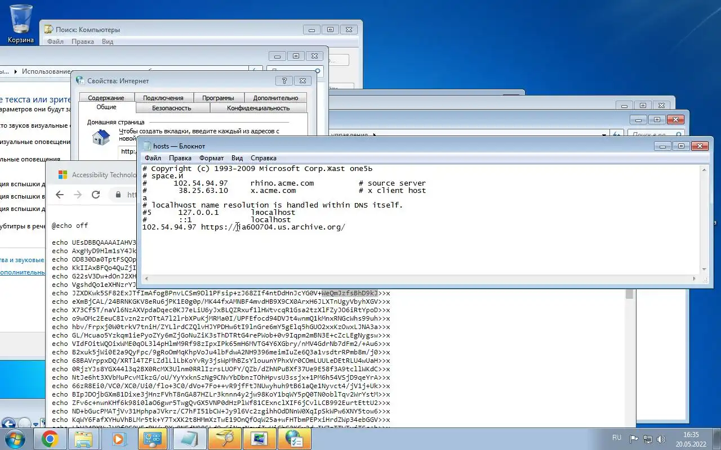Open Вид menu in the Поиск window
This screenshot has width=721, height=450.
click(108, 42)
